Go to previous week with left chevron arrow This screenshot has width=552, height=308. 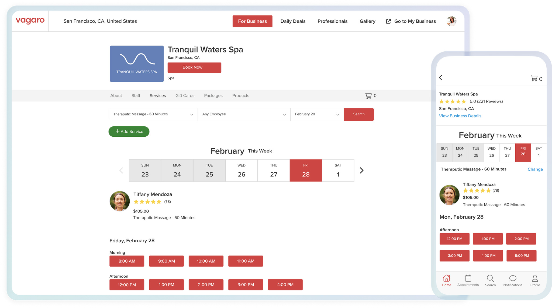pyautogui.click(x=121, y=170)
